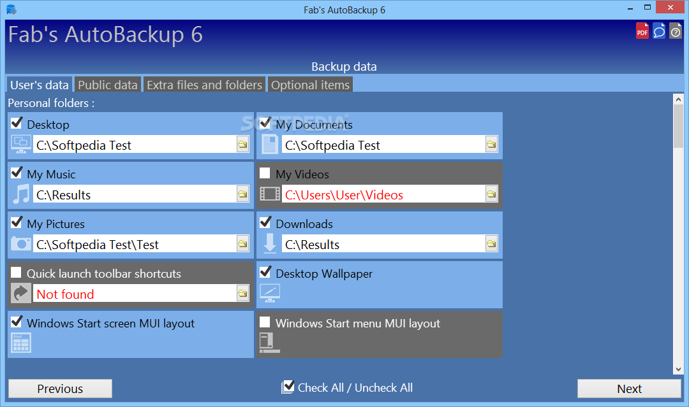Image resolution: width=689 pixels, height=407 pixels.
Task: Click the My Music C:\Results field
Action: click(x=135, y=194)
